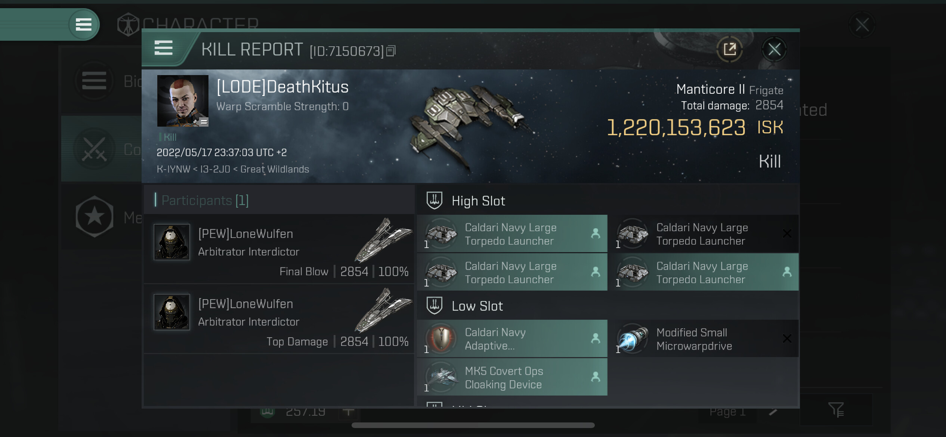Screen dimensions: 946x437
Task: Click the High Slot section icon
Action: [434, 201]
